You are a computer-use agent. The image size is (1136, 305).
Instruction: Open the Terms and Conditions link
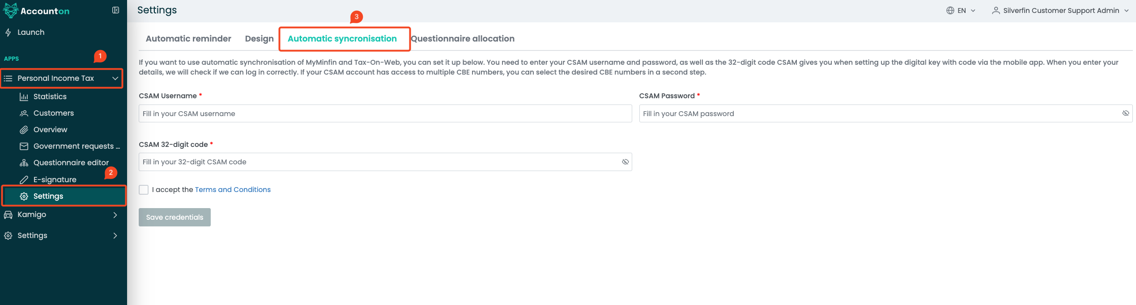(x=233, y=190)
